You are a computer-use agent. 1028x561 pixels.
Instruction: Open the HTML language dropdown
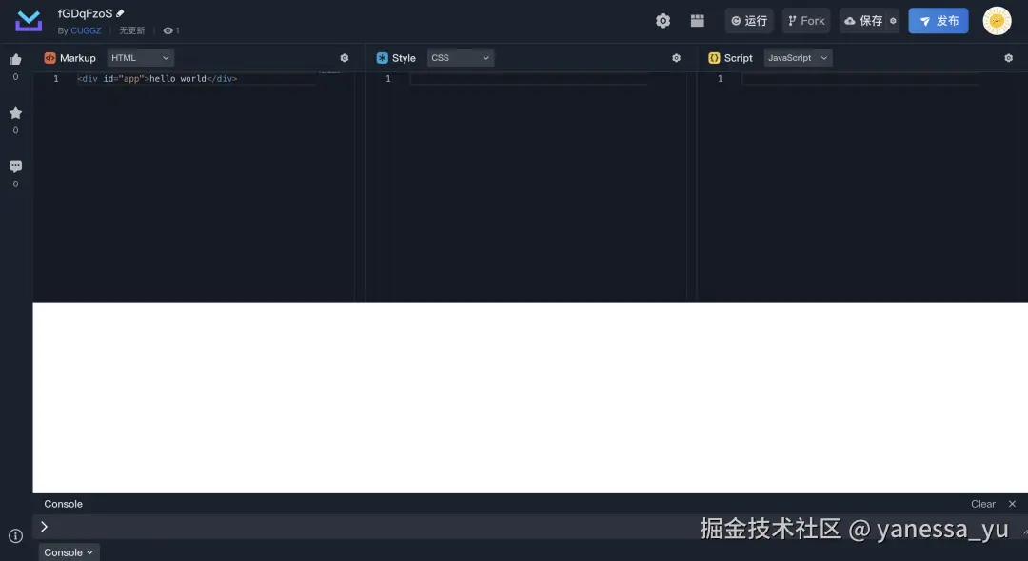coord(139,57)
